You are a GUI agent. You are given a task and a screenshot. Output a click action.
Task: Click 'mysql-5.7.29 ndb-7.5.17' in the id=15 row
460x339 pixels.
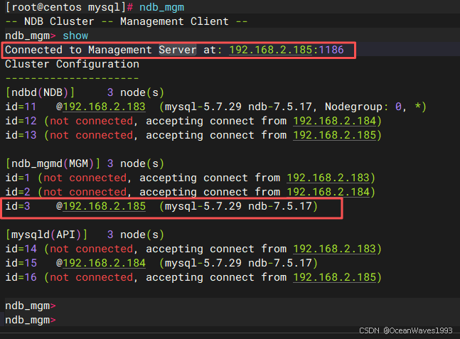pyautogui.click(x=238, y=263)
